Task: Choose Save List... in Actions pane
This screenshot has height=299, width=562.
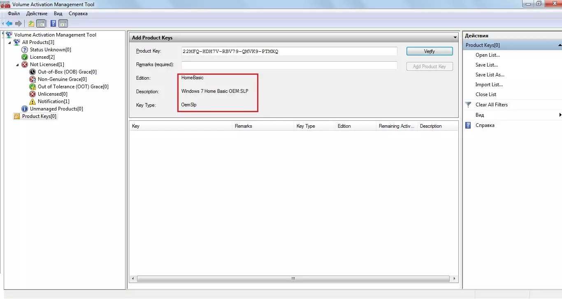Action: tap(487, 65)
